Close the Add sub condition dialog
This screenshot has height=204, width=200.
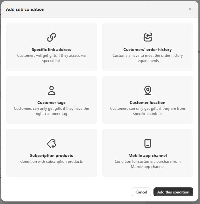(190, 9)
